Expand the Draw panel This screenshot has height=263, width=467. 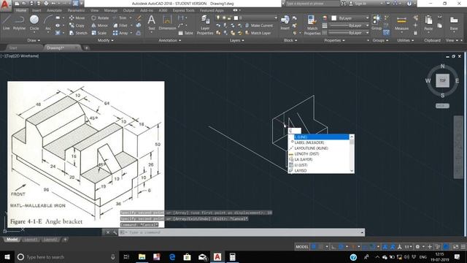[34, 40]
